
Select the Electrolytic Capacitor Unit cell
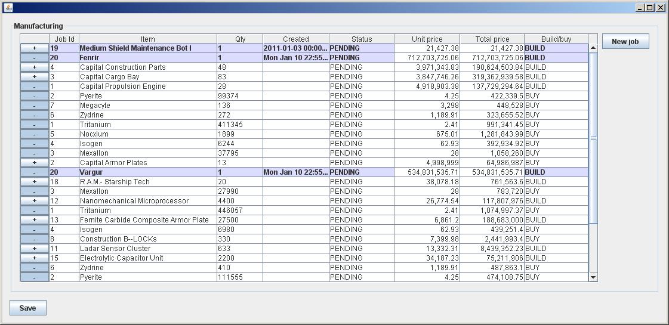pyautogui.click(x=148, y=258)
